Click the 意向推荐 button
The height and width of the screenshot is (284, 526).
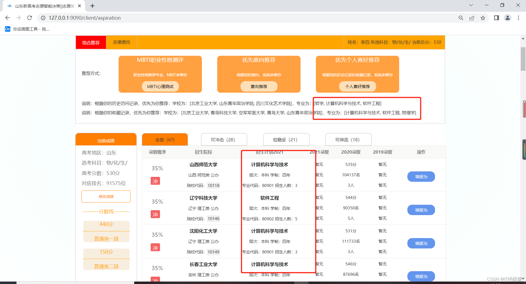coord(259,86)
